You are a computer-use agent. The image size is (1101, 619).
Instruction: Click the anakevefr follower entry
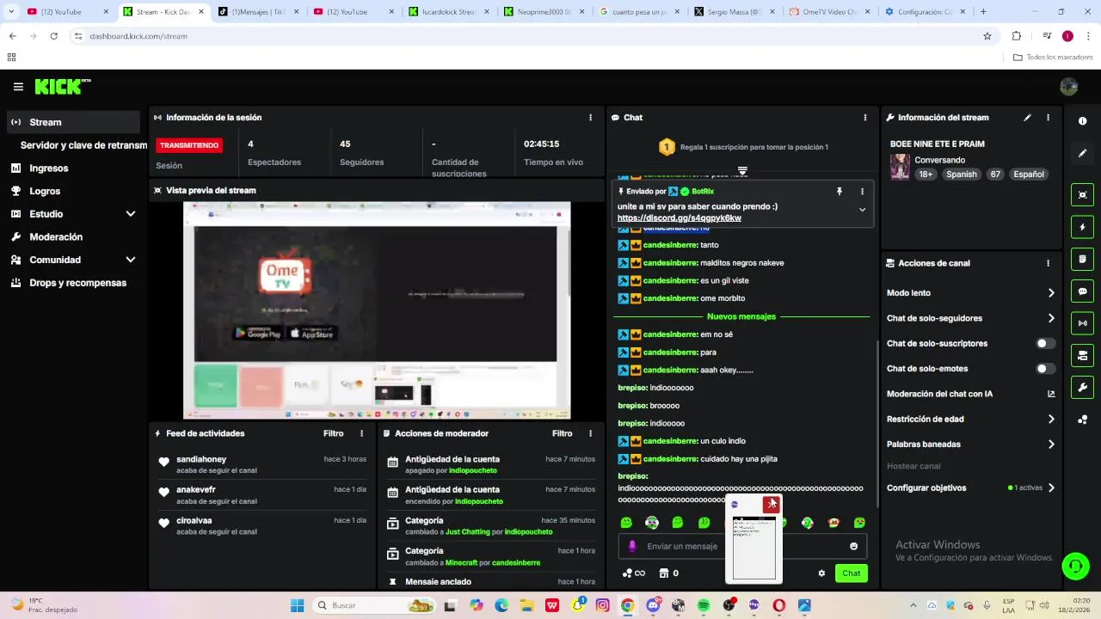[261, 495]
